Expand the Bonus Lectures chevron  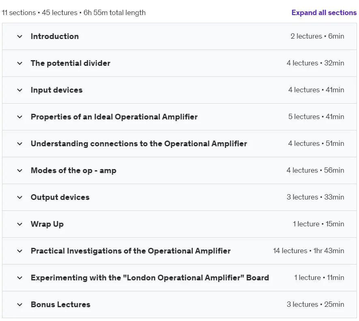[20, 305]
